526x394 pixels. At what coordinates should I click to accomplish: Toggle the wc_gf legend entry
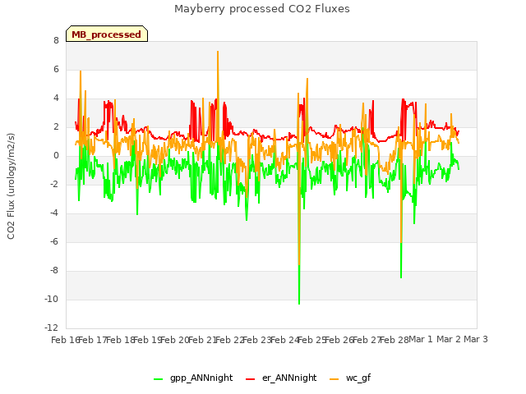[x=350, y=378]
